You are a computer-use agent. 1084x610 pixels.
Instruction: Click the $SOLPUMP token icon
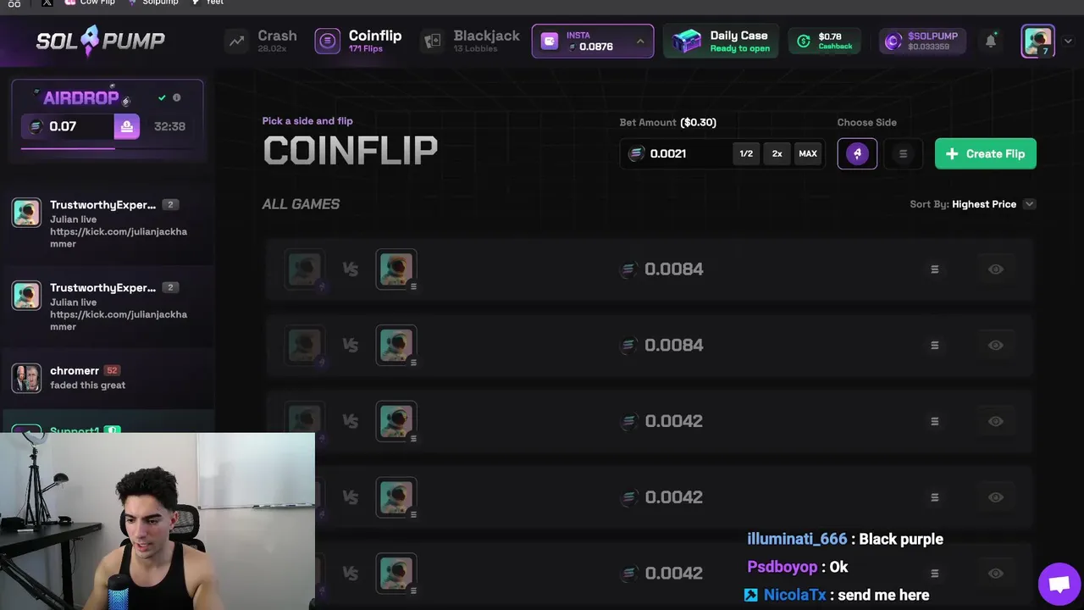[893, 42]
